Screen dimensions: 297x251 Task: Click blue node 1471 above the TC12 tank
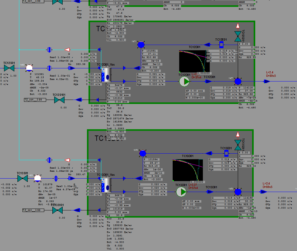tap(141, 45)
